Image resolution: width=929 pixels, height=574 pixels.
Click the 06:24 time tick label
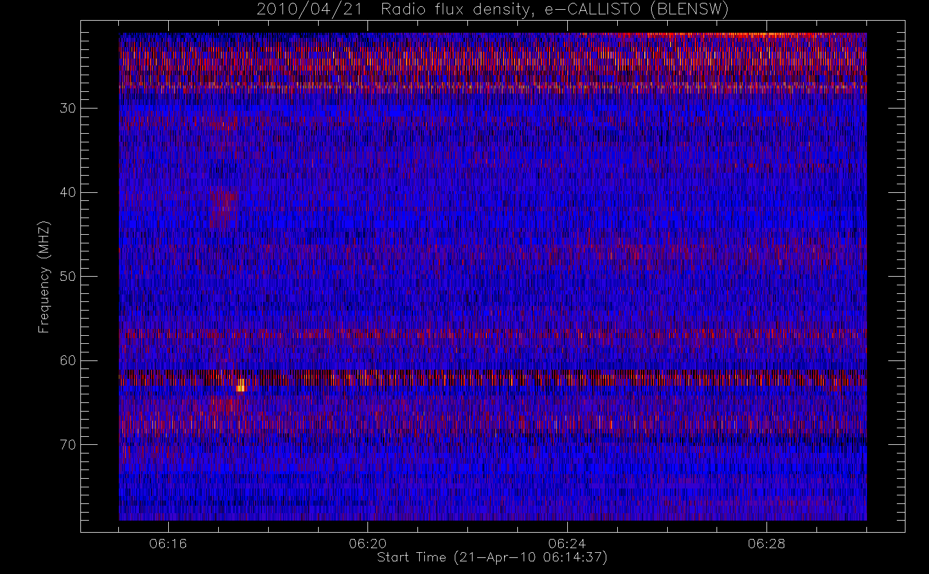(567, 544)
